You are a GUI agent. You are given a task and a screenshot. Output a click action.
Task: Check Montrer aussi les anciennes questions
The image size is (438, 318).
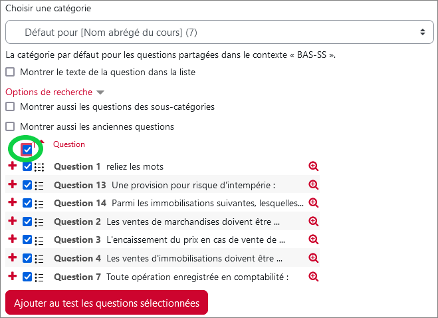click(11, 126)
